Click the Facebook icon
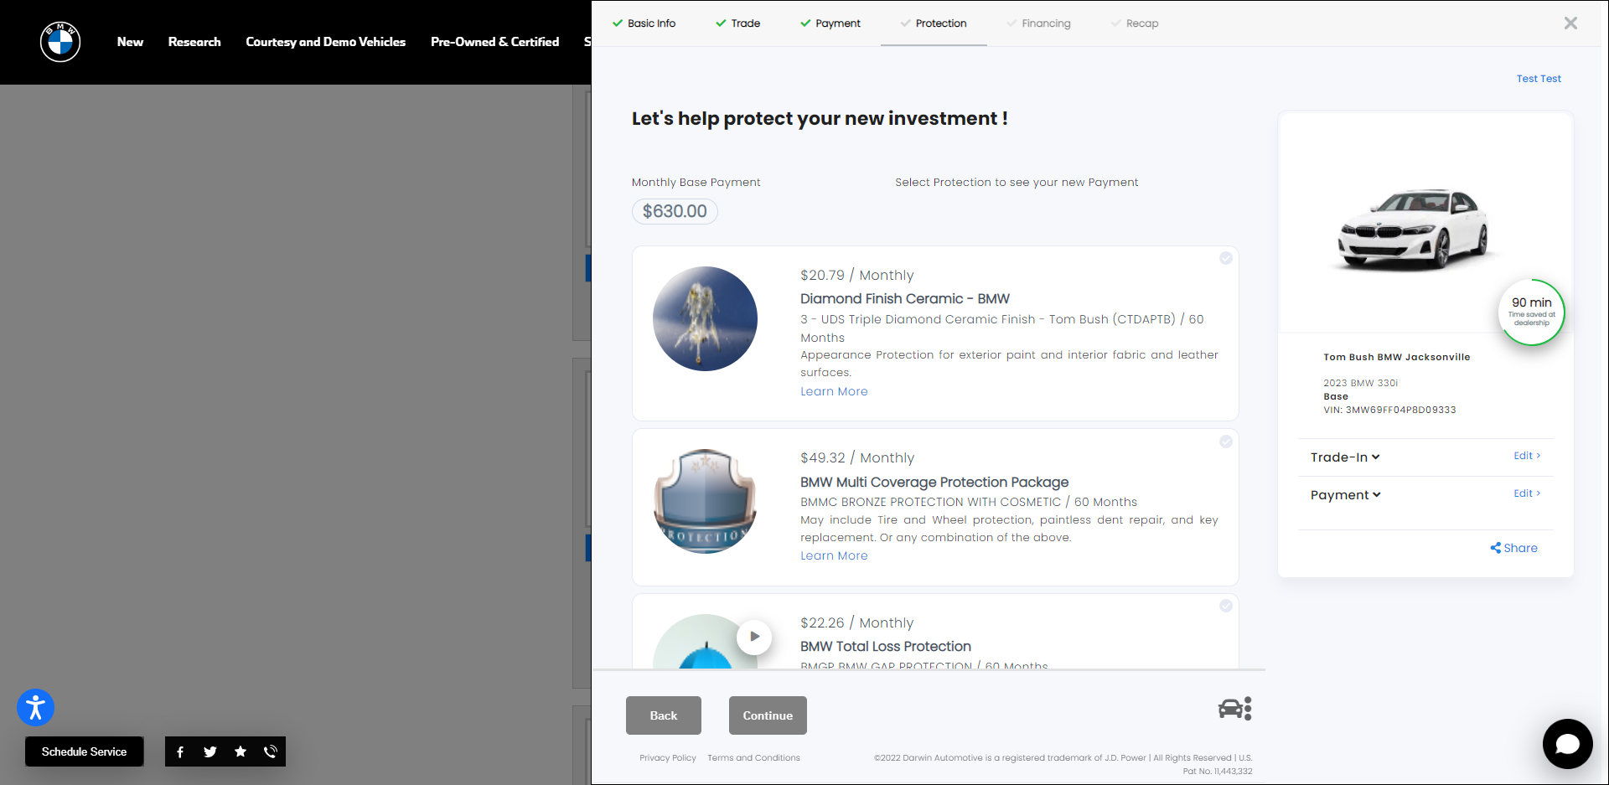This screenshot has height=785, width=1609. [180, 751]
